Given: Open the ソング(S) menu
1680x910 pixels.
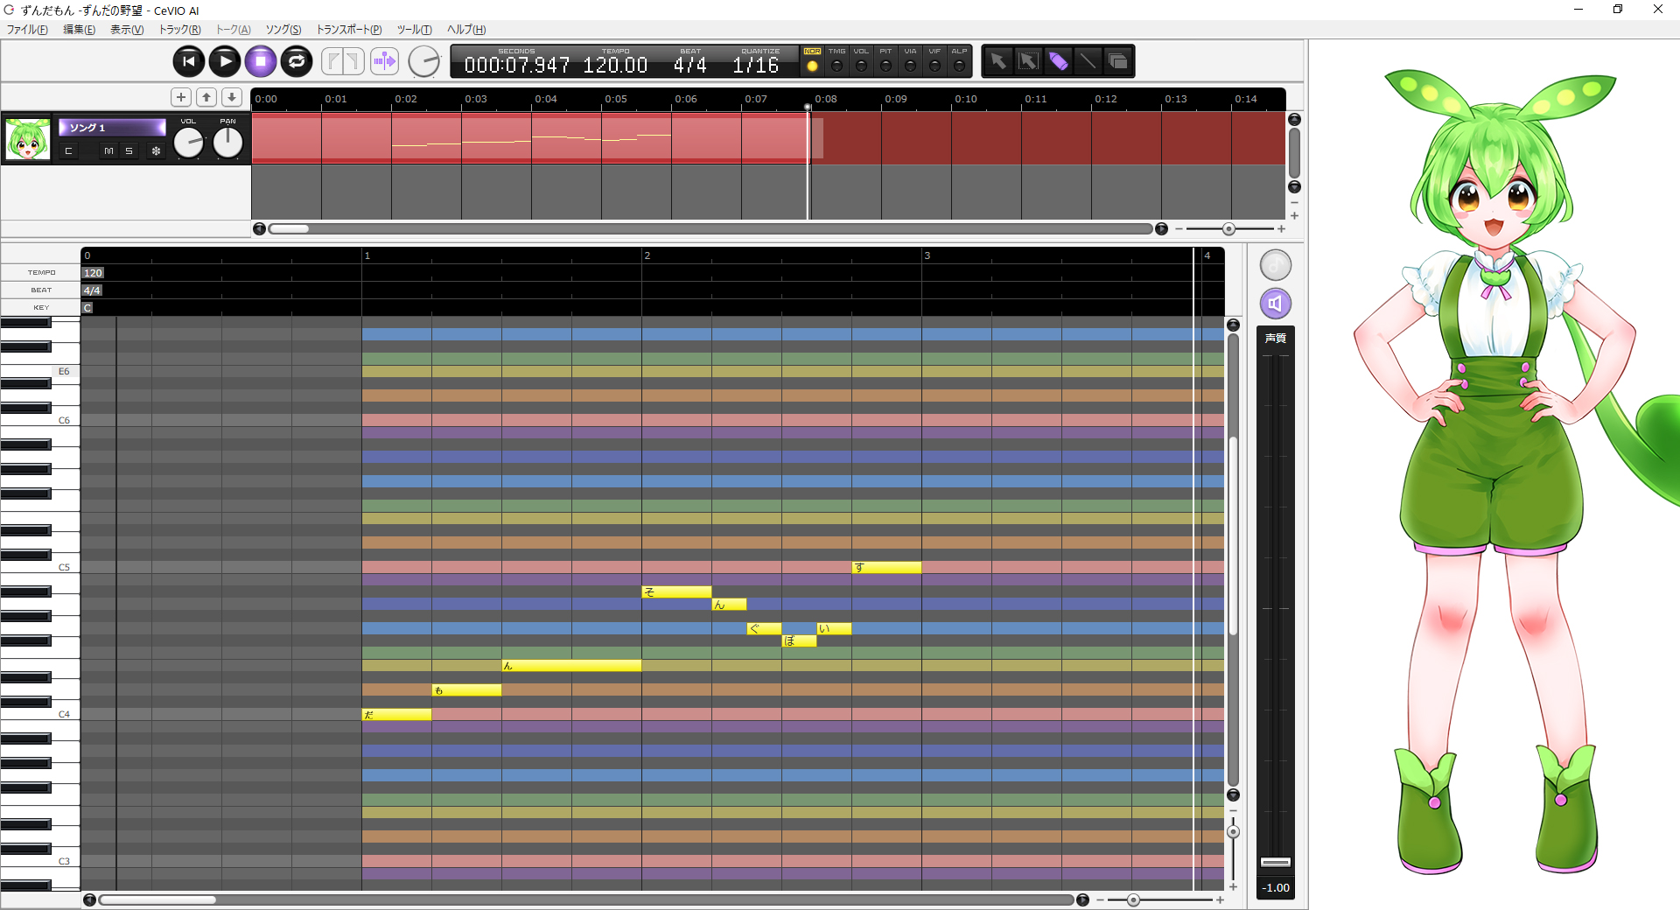Looking at the screenshot, I should (283, 30).
